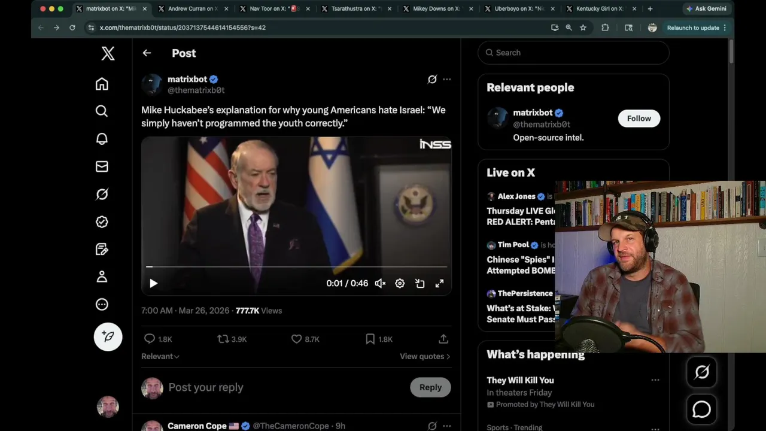The height and width of the screenshot is (431, 766).
Task: Open Grok in the left sidebar
Action: coord(102,194)
